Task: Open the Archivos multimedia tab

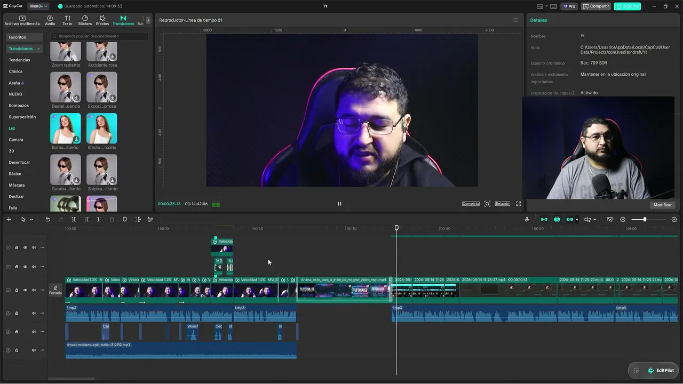Action: [x=22, y=20]
